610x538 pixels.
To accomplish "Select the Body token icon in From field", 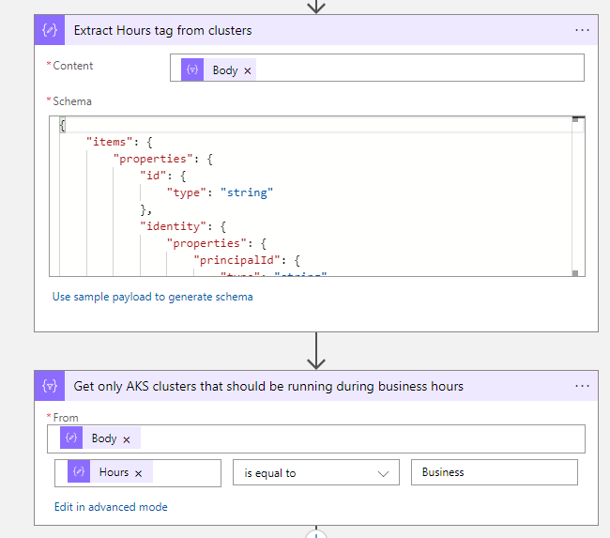I will [71, 438].
